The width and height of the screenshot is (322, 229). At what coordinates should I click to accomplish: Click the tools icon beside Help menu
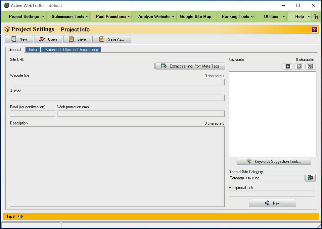pyautogui.click(x=317, y=17)
